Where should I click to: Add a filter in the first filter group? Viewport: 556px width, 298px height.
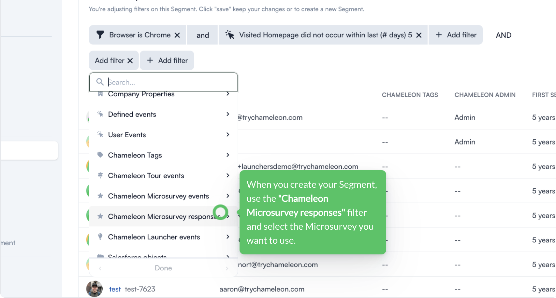[456, 35]
